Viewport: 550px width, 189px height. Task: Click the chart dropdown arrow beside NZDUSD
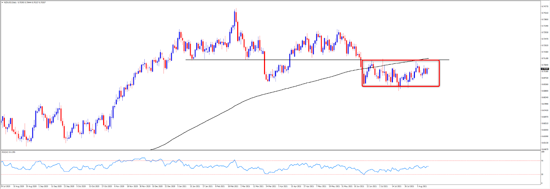click(x=2, y=2)
